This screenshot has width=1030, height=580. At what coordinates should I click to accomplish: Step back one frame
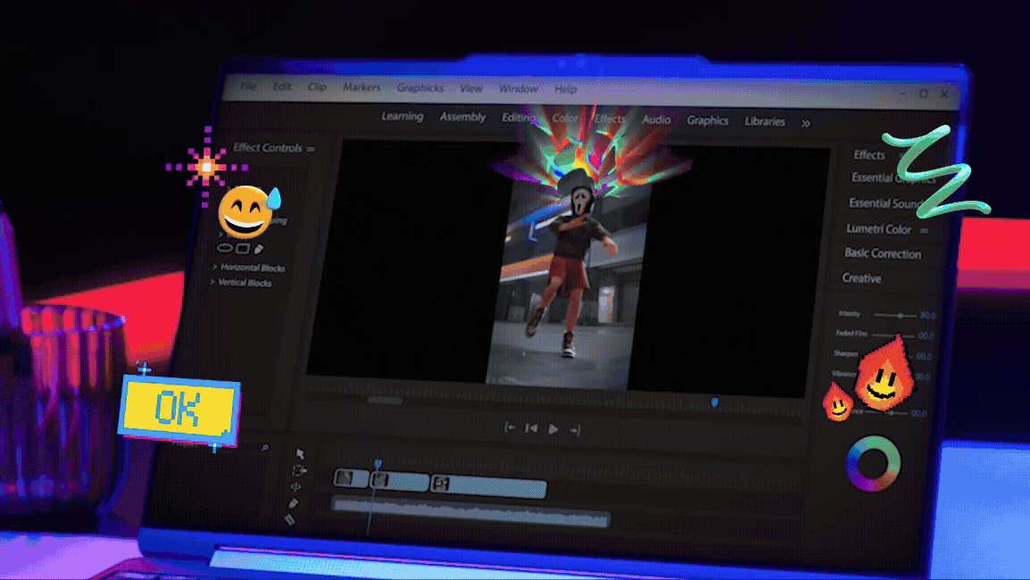pos(531,428)
